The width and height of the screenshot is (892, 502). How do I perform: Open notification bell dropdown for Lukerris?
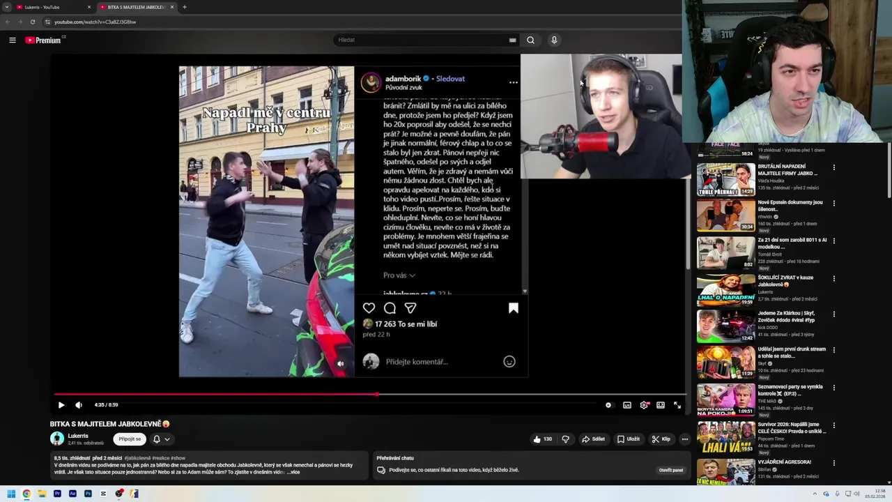(161, 439)
